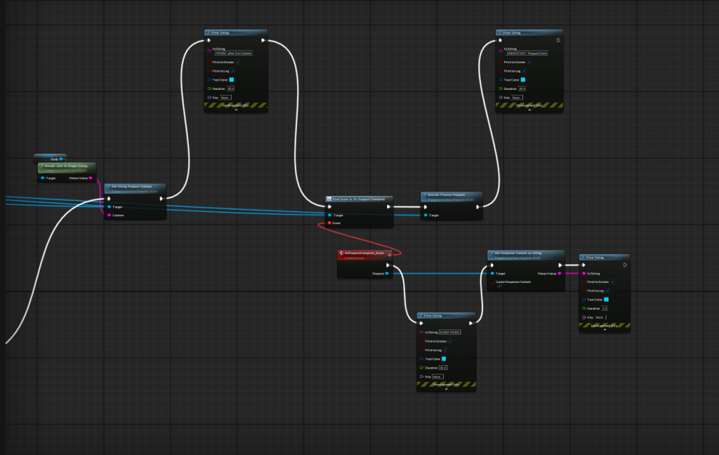
Task: Collapse the EVENT FIRED Print String advanced pins arrow
Action: tap(446, 389)
